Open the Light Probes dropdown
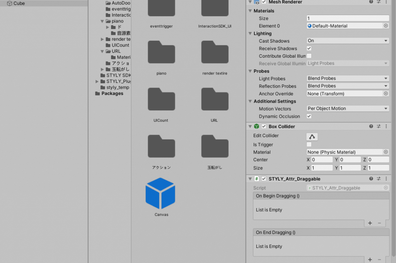The width and height of the screenshot is (396, 263). tap(347, 78)
